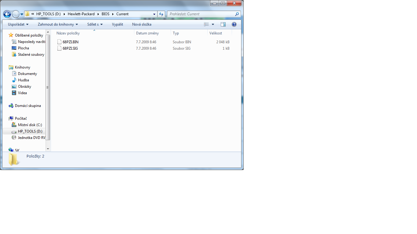Select Hewlett-Packard in address breadcrumb
The height and width of the screenshot is (234, 417).
81,14
